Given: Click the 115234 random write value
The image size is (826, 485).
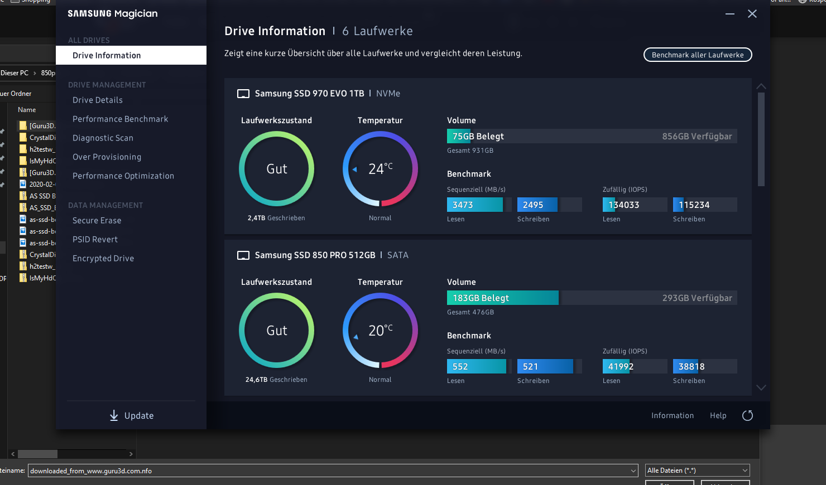Looking at the screenshot, I should tap(694, 205).
